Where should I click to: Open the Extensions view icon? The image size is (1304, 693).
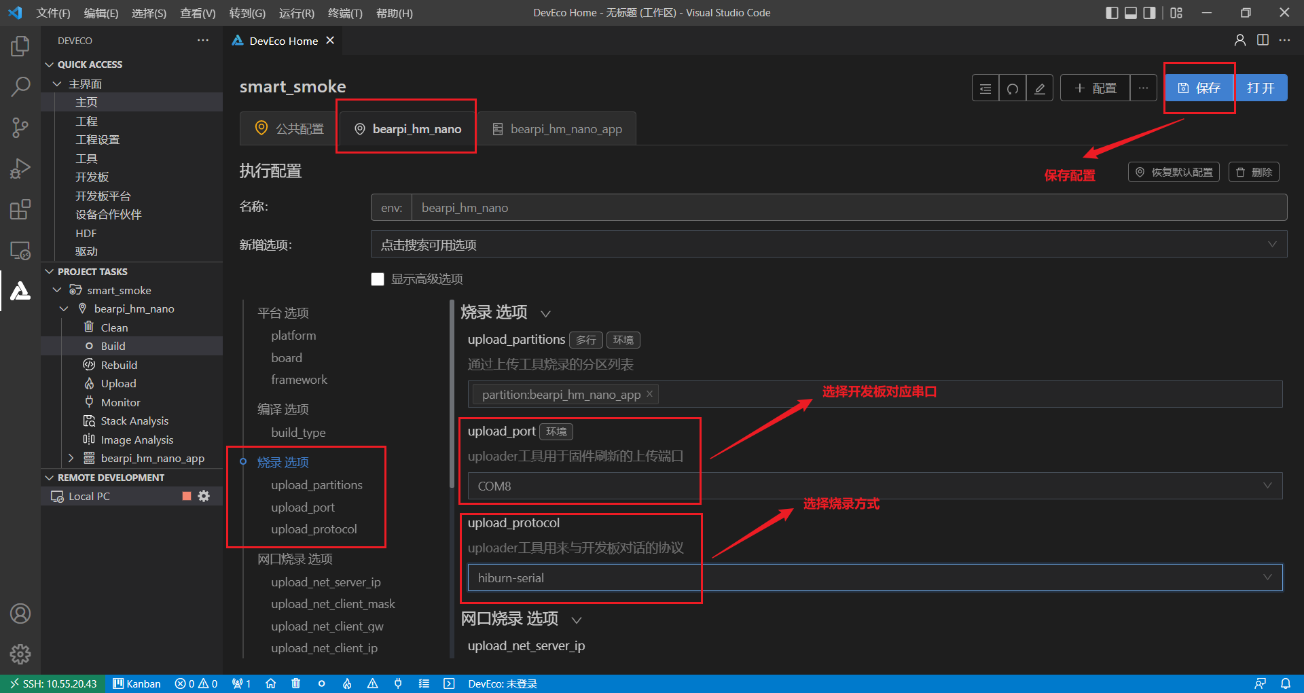20,209
